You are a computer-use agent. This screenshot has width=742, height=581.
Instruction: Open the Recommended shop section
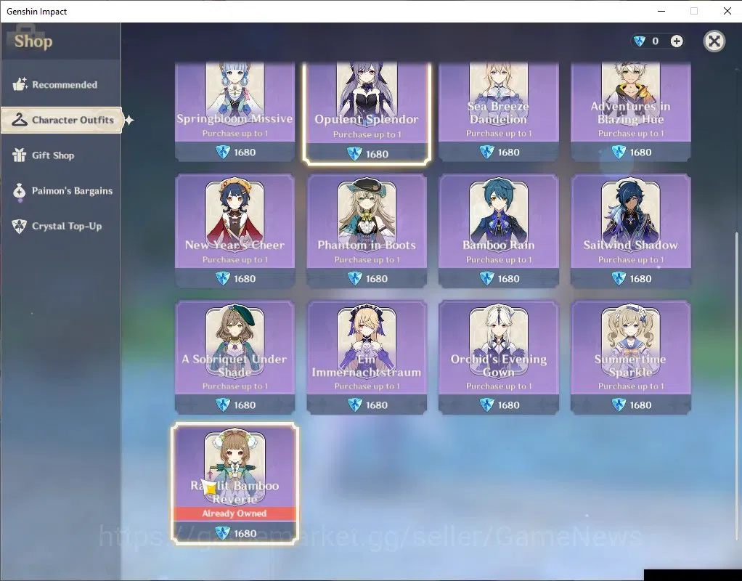click(60, 85)
